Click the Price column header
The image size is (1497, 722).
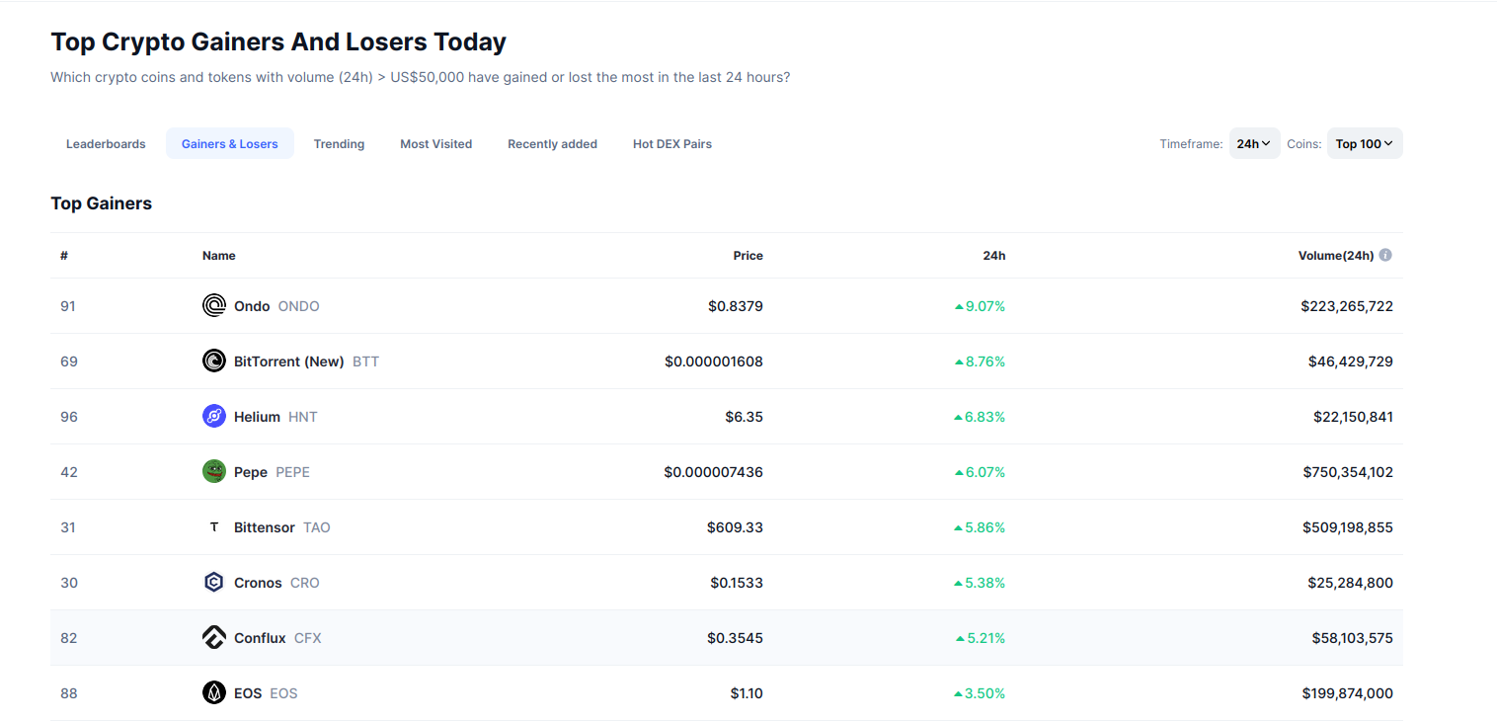pyautogui.click(x=748, y=256)
